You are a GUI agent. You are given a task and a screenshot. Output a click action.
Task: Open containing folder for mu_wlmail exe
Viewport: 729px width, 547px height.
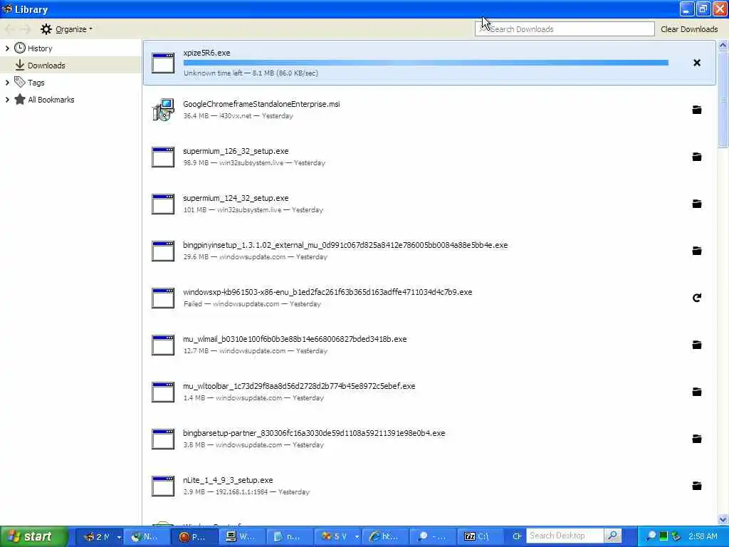click(x=696, y=345)
